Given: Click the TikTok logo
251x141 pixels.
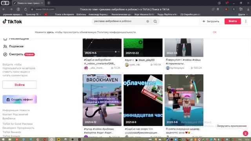Looking at the screenshot, I should coord(12,22).
